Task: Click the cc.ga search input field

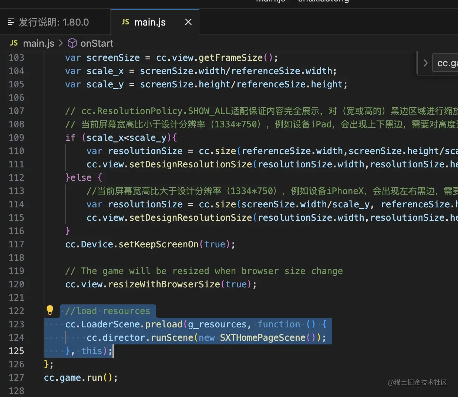Action: pos(445,63)
